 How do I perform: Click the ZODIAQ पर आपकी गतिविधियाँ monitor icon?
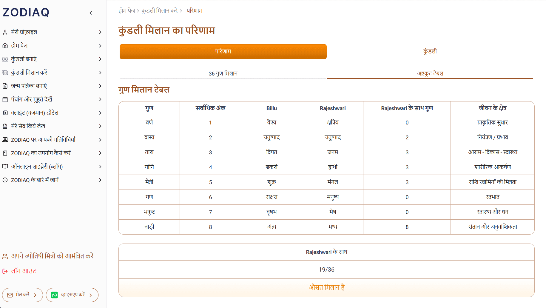(5, 139)
